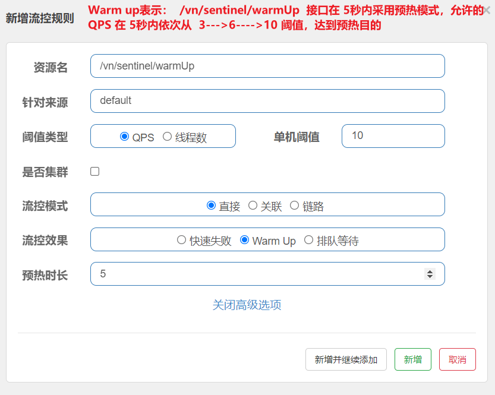Click the 预热时长 field showing 5

tap(267, 274)
